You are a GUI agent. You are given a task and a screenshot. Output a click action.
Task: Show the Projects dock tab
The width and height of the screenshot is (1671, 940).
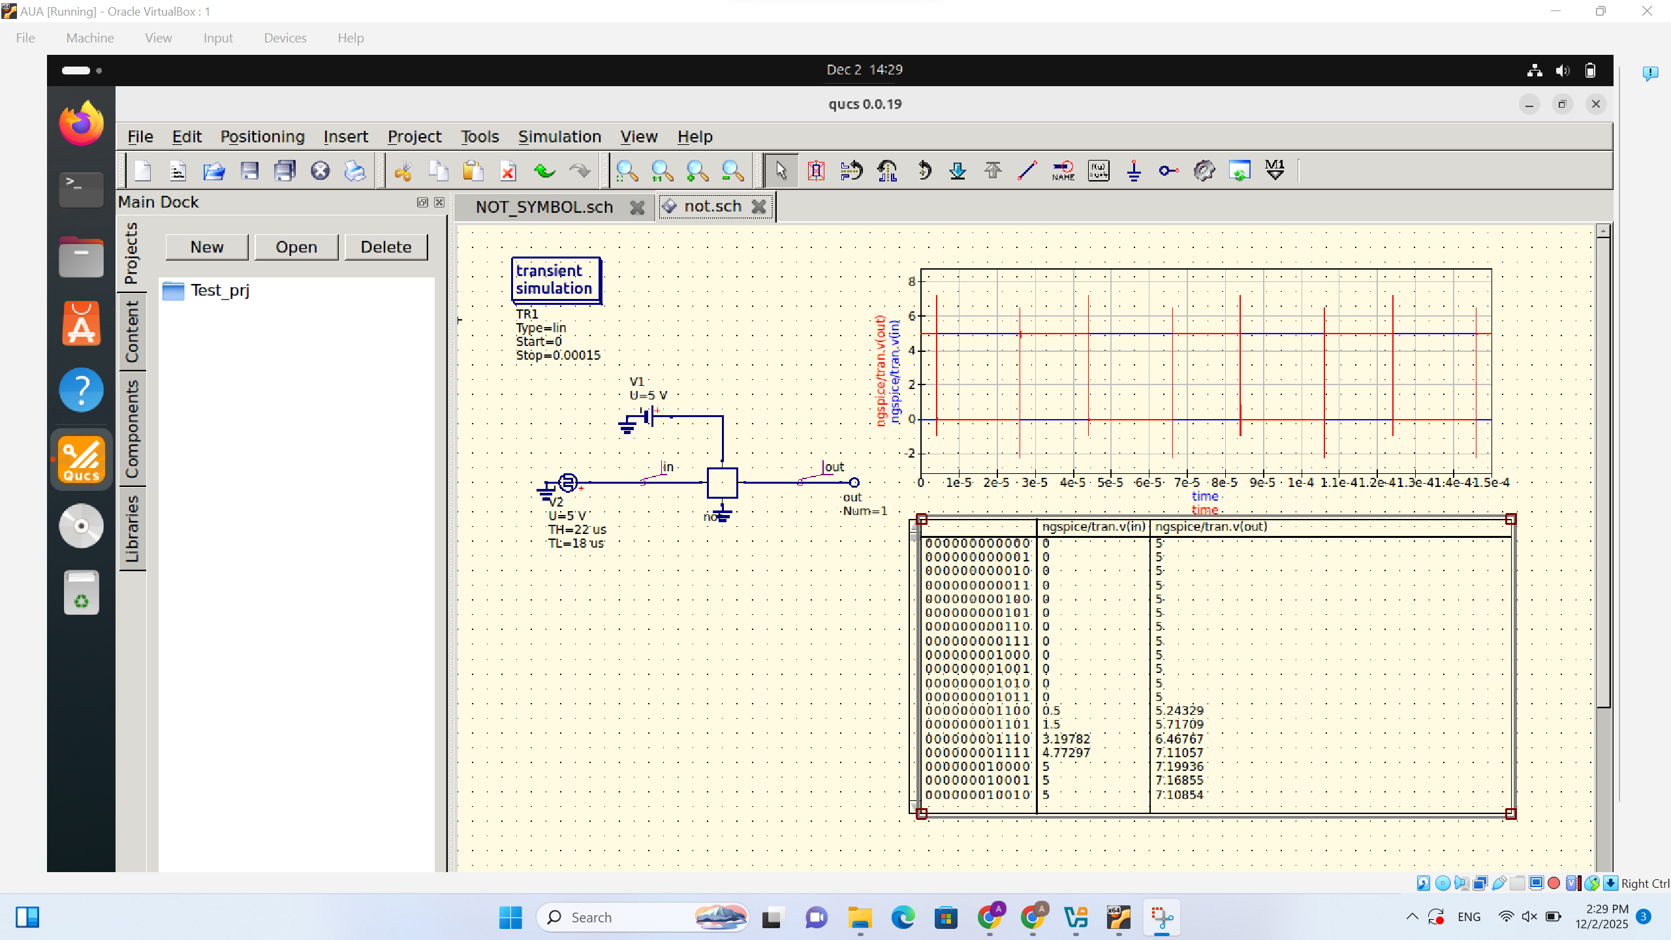pyautogui.click(x=132, y=253)
